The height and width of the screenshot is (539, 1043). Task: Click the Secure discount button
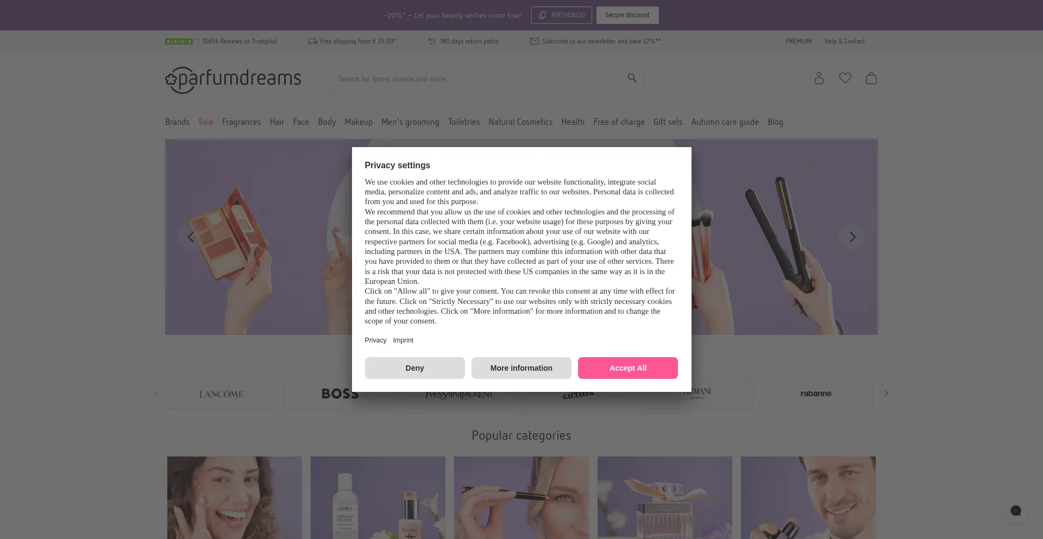pyautogui.click(x=627, y=15)
